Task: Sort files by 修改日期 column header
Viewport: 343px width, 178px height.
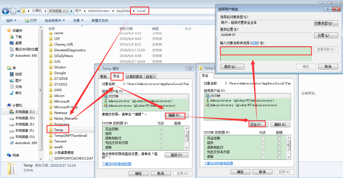Action: [x=126, y=28]
